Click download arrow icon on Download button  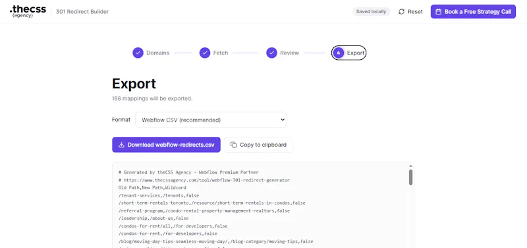pyautogui.click(x=122, y=145)
